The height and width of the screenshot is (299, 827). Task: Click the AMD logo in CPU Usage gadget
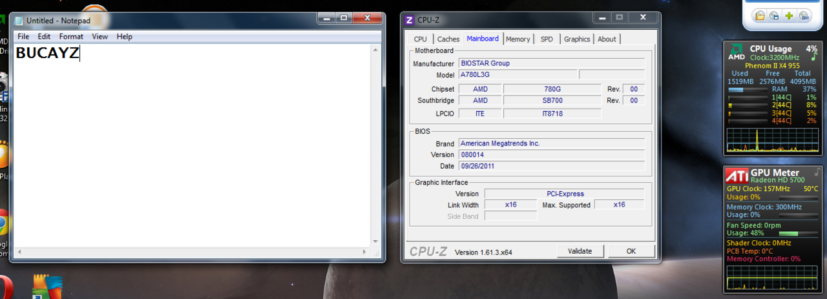(x=737, y=53)
